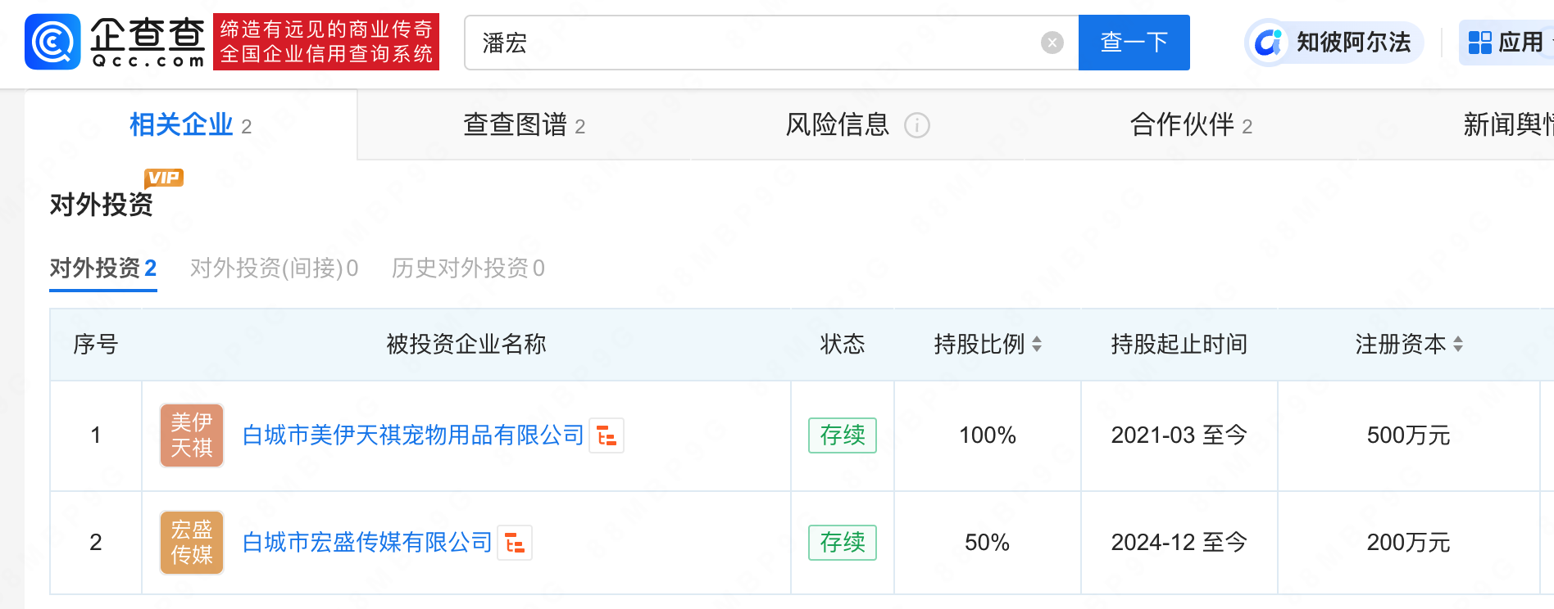Open equity chart for 美伊天祺 company
The height and width of the screenshot is (609, 1554).
pos(607,435)
